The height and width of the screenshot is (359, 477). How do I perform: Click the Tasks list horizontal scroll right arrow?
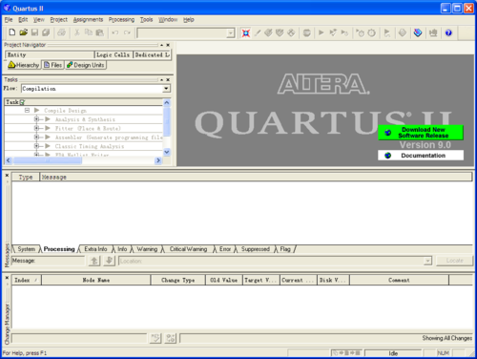tap(158, 160)
